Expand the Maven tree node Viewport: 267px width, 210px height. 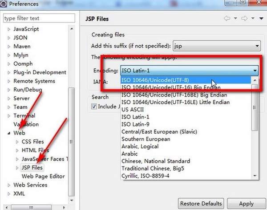(9, 47)
